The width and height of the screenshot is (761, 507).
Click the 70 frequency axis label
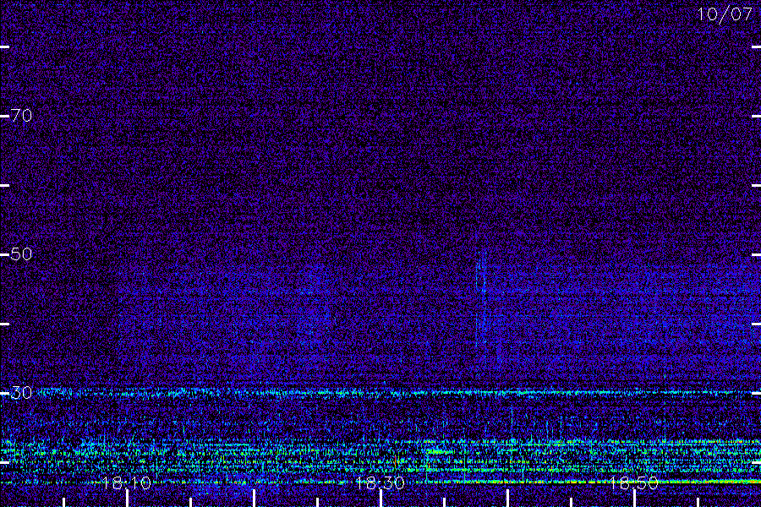coord(21,116)
